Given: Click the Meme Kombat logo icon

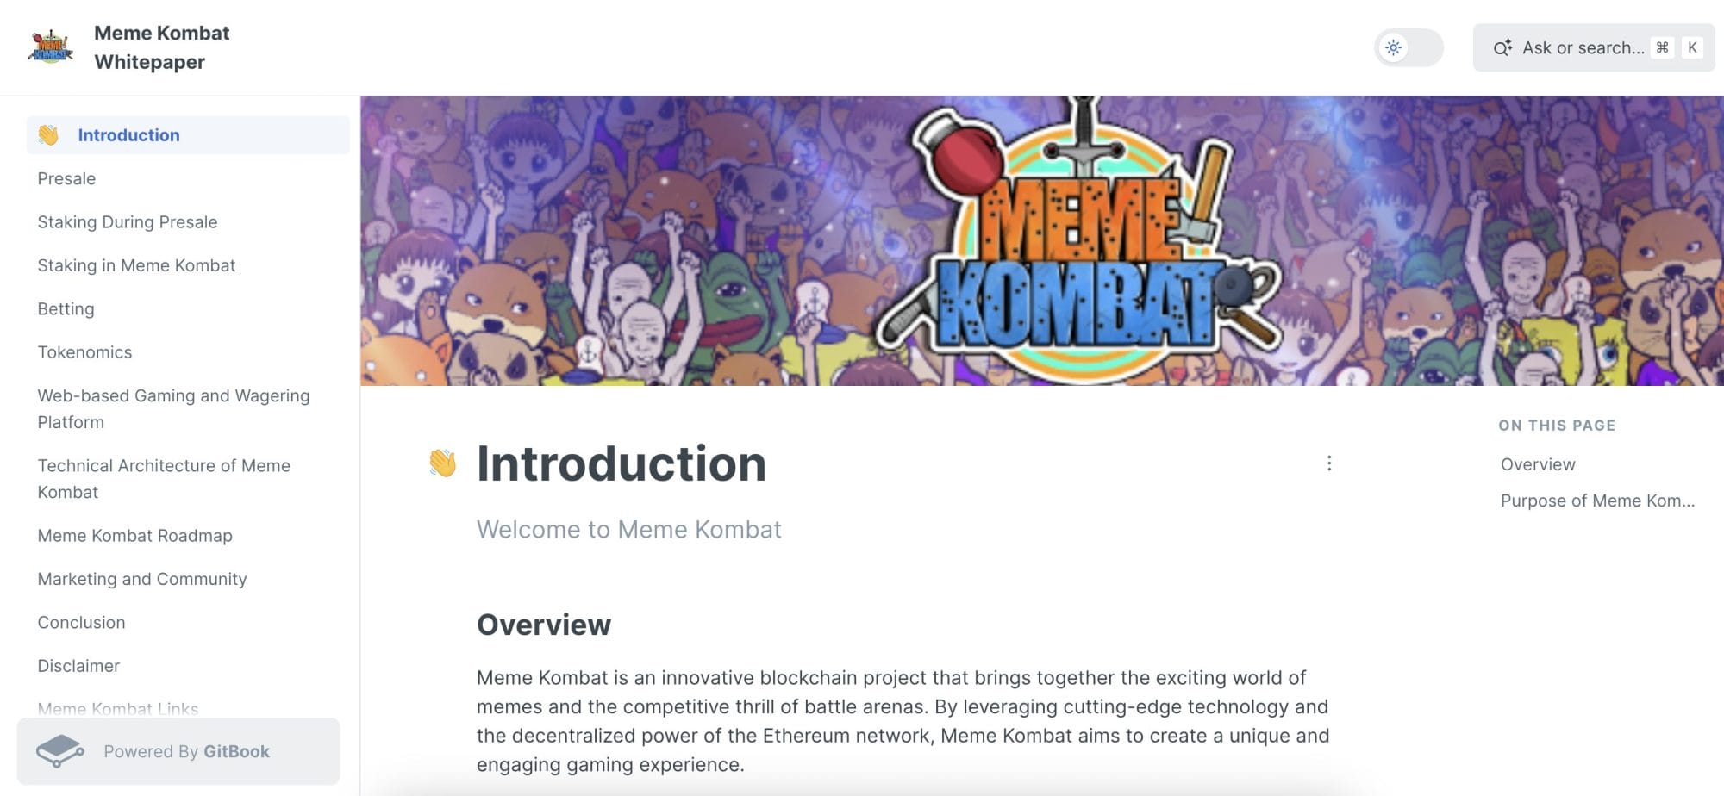Looking at the screenshot, I should point(50,47).
